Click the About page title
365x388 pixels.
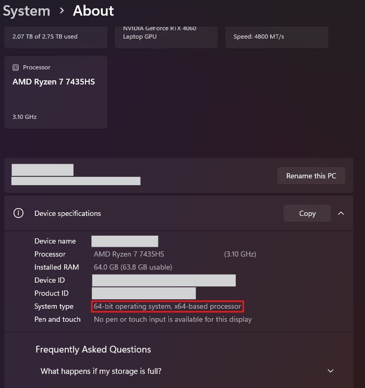coord(93,10)
